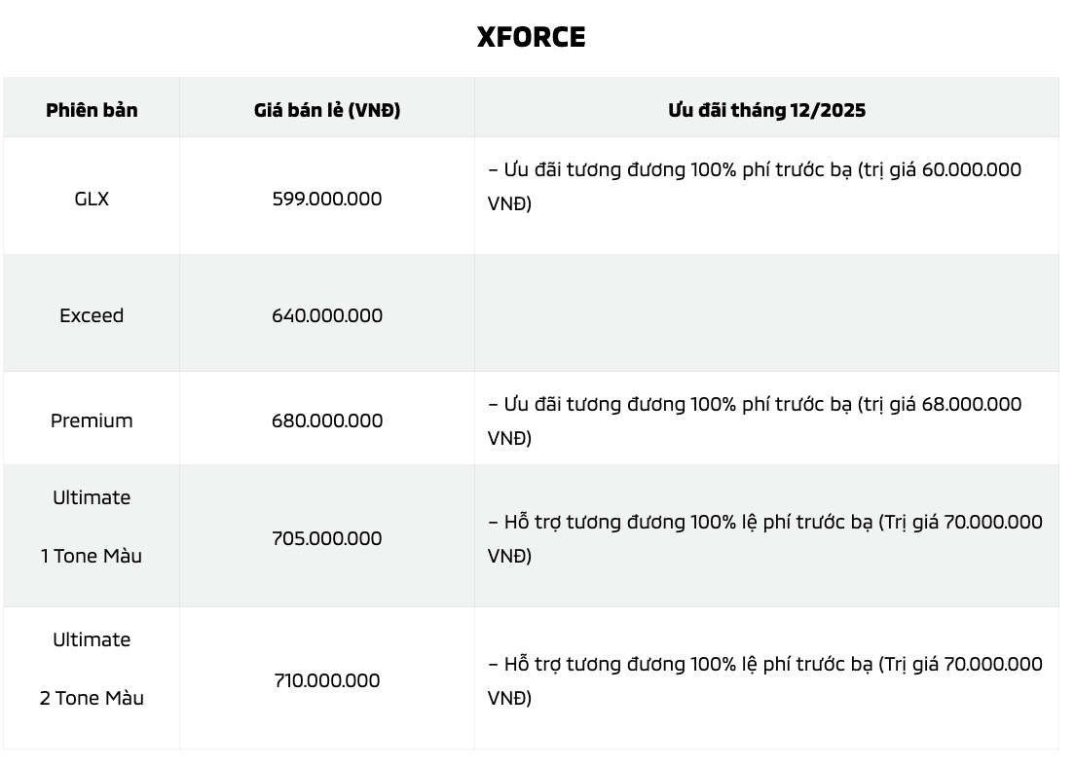Click the "Giá bán lẻ (VNĐ)" column header
This screenshot has height=766, width=1075.
coord(327,110)
